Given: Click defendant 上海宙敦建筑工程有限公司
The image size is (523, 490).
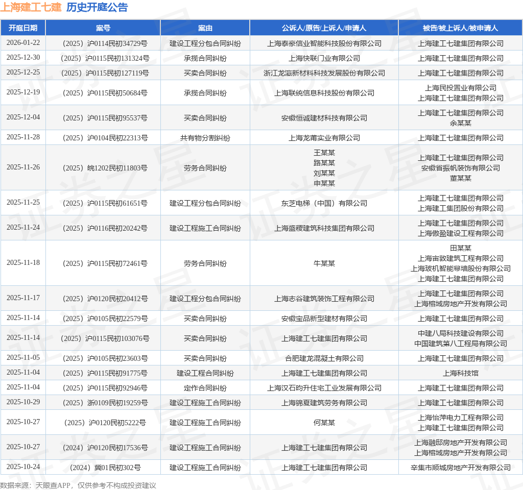Looking at the screenshot, I should click(461, 258).
